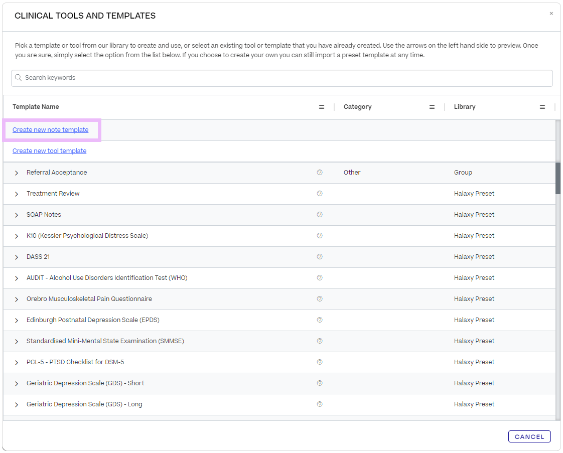Close the Clinical Tools dialog
The height and width of the screenshot is (453, 563).
click(551, 14)
